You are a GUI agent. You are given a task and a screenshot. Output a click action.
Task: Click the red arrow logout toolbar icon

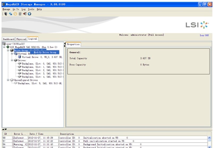[25, 14]
